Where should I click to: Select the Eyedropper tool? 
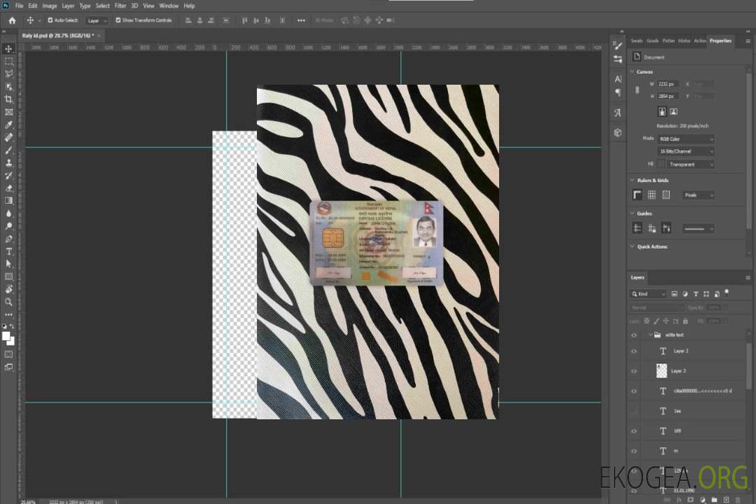9,125
